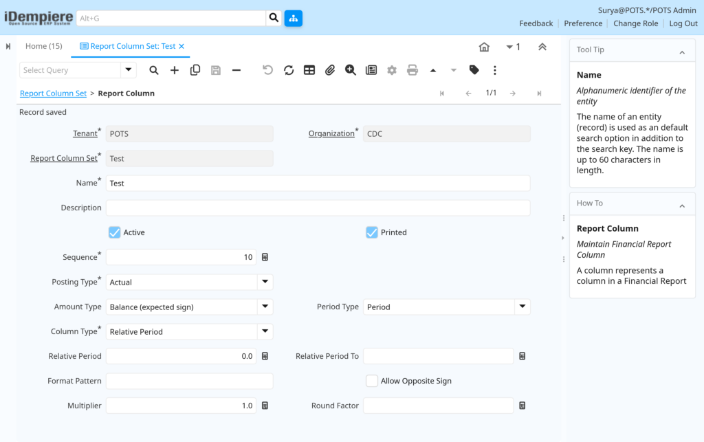Click the label tag toolbar icon

point(474,70)
